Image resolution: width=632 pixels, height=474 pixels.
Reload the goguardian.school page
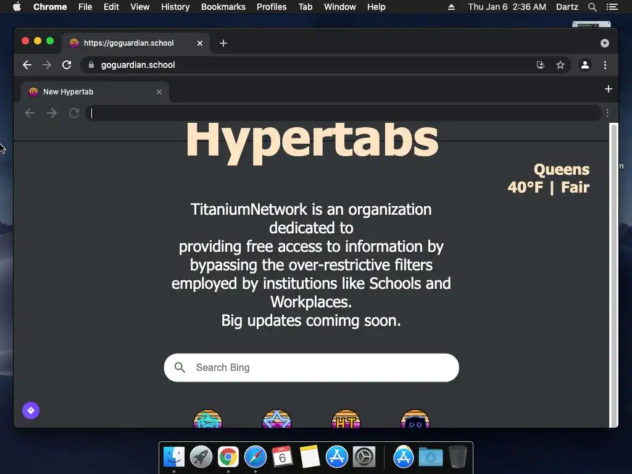(x=67, y=65)
